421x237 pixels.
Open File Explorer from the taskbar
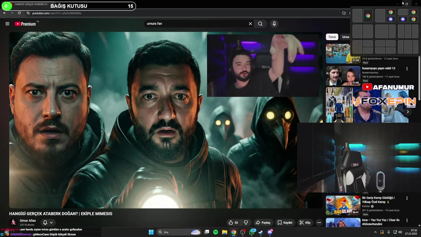coord(225,232)
